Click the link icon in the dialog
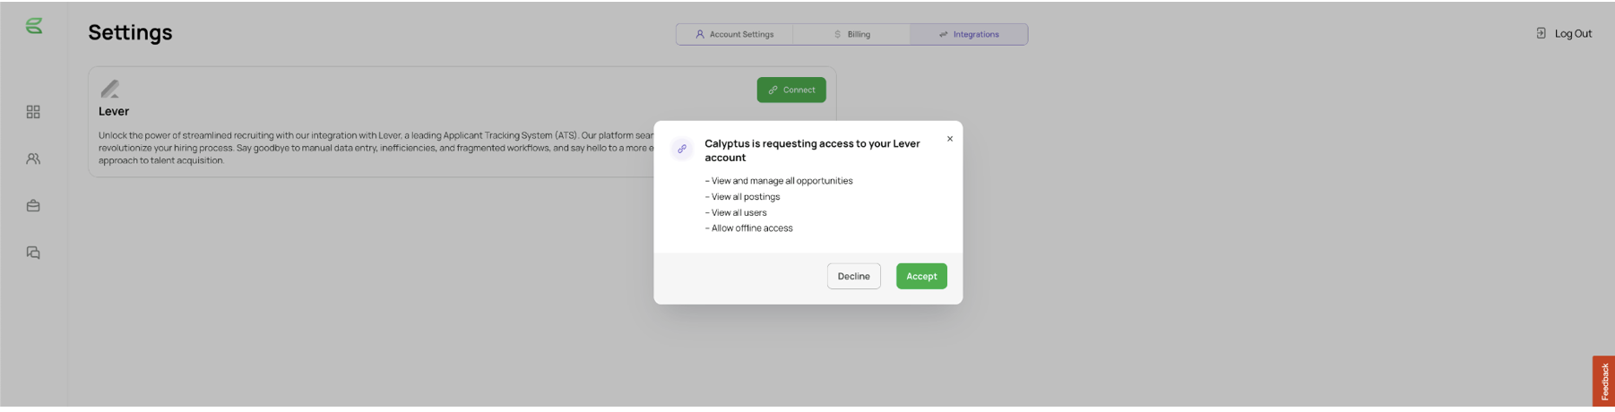This screenshot has width=1615, height=412. coord(682,149)
